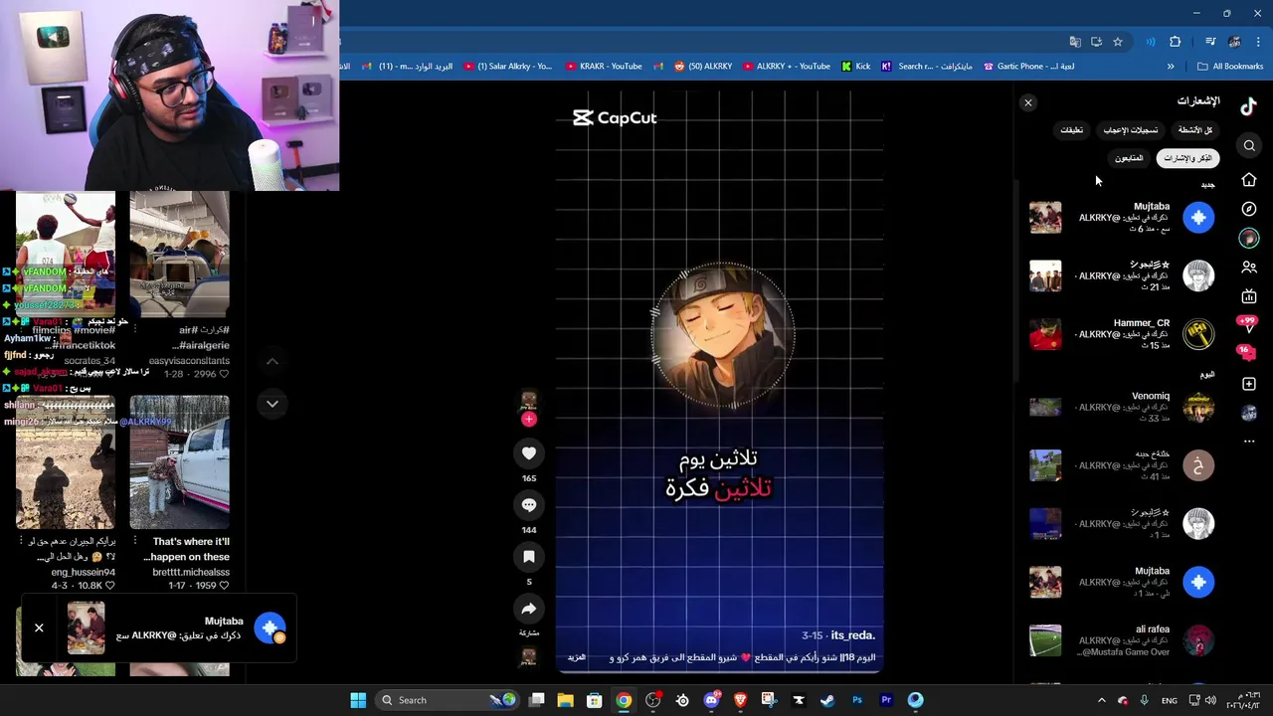The image size is (1273, 716).
Task: Share the video using the arrow icon
Action: (x=529, y=609)
